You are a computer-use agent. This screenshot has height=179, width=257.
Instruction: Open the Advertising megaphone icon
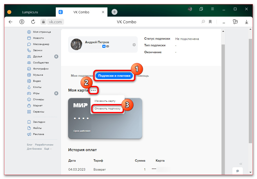29,134
